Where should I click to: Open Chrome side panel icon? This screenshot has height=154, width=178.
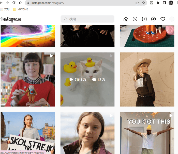(x=164, y=3)
